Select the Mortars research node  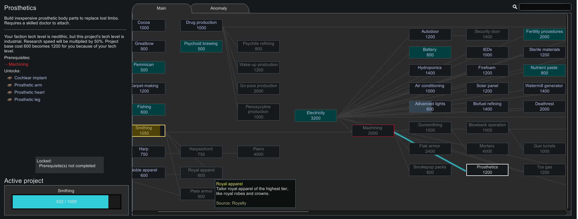click(x=487, y=149)
